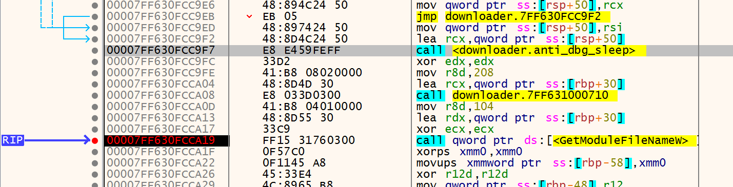Click breakpoint dot beside 00007FF630FCCA08
This screenshot has height=187, width=733.
(x=94, y=95)
